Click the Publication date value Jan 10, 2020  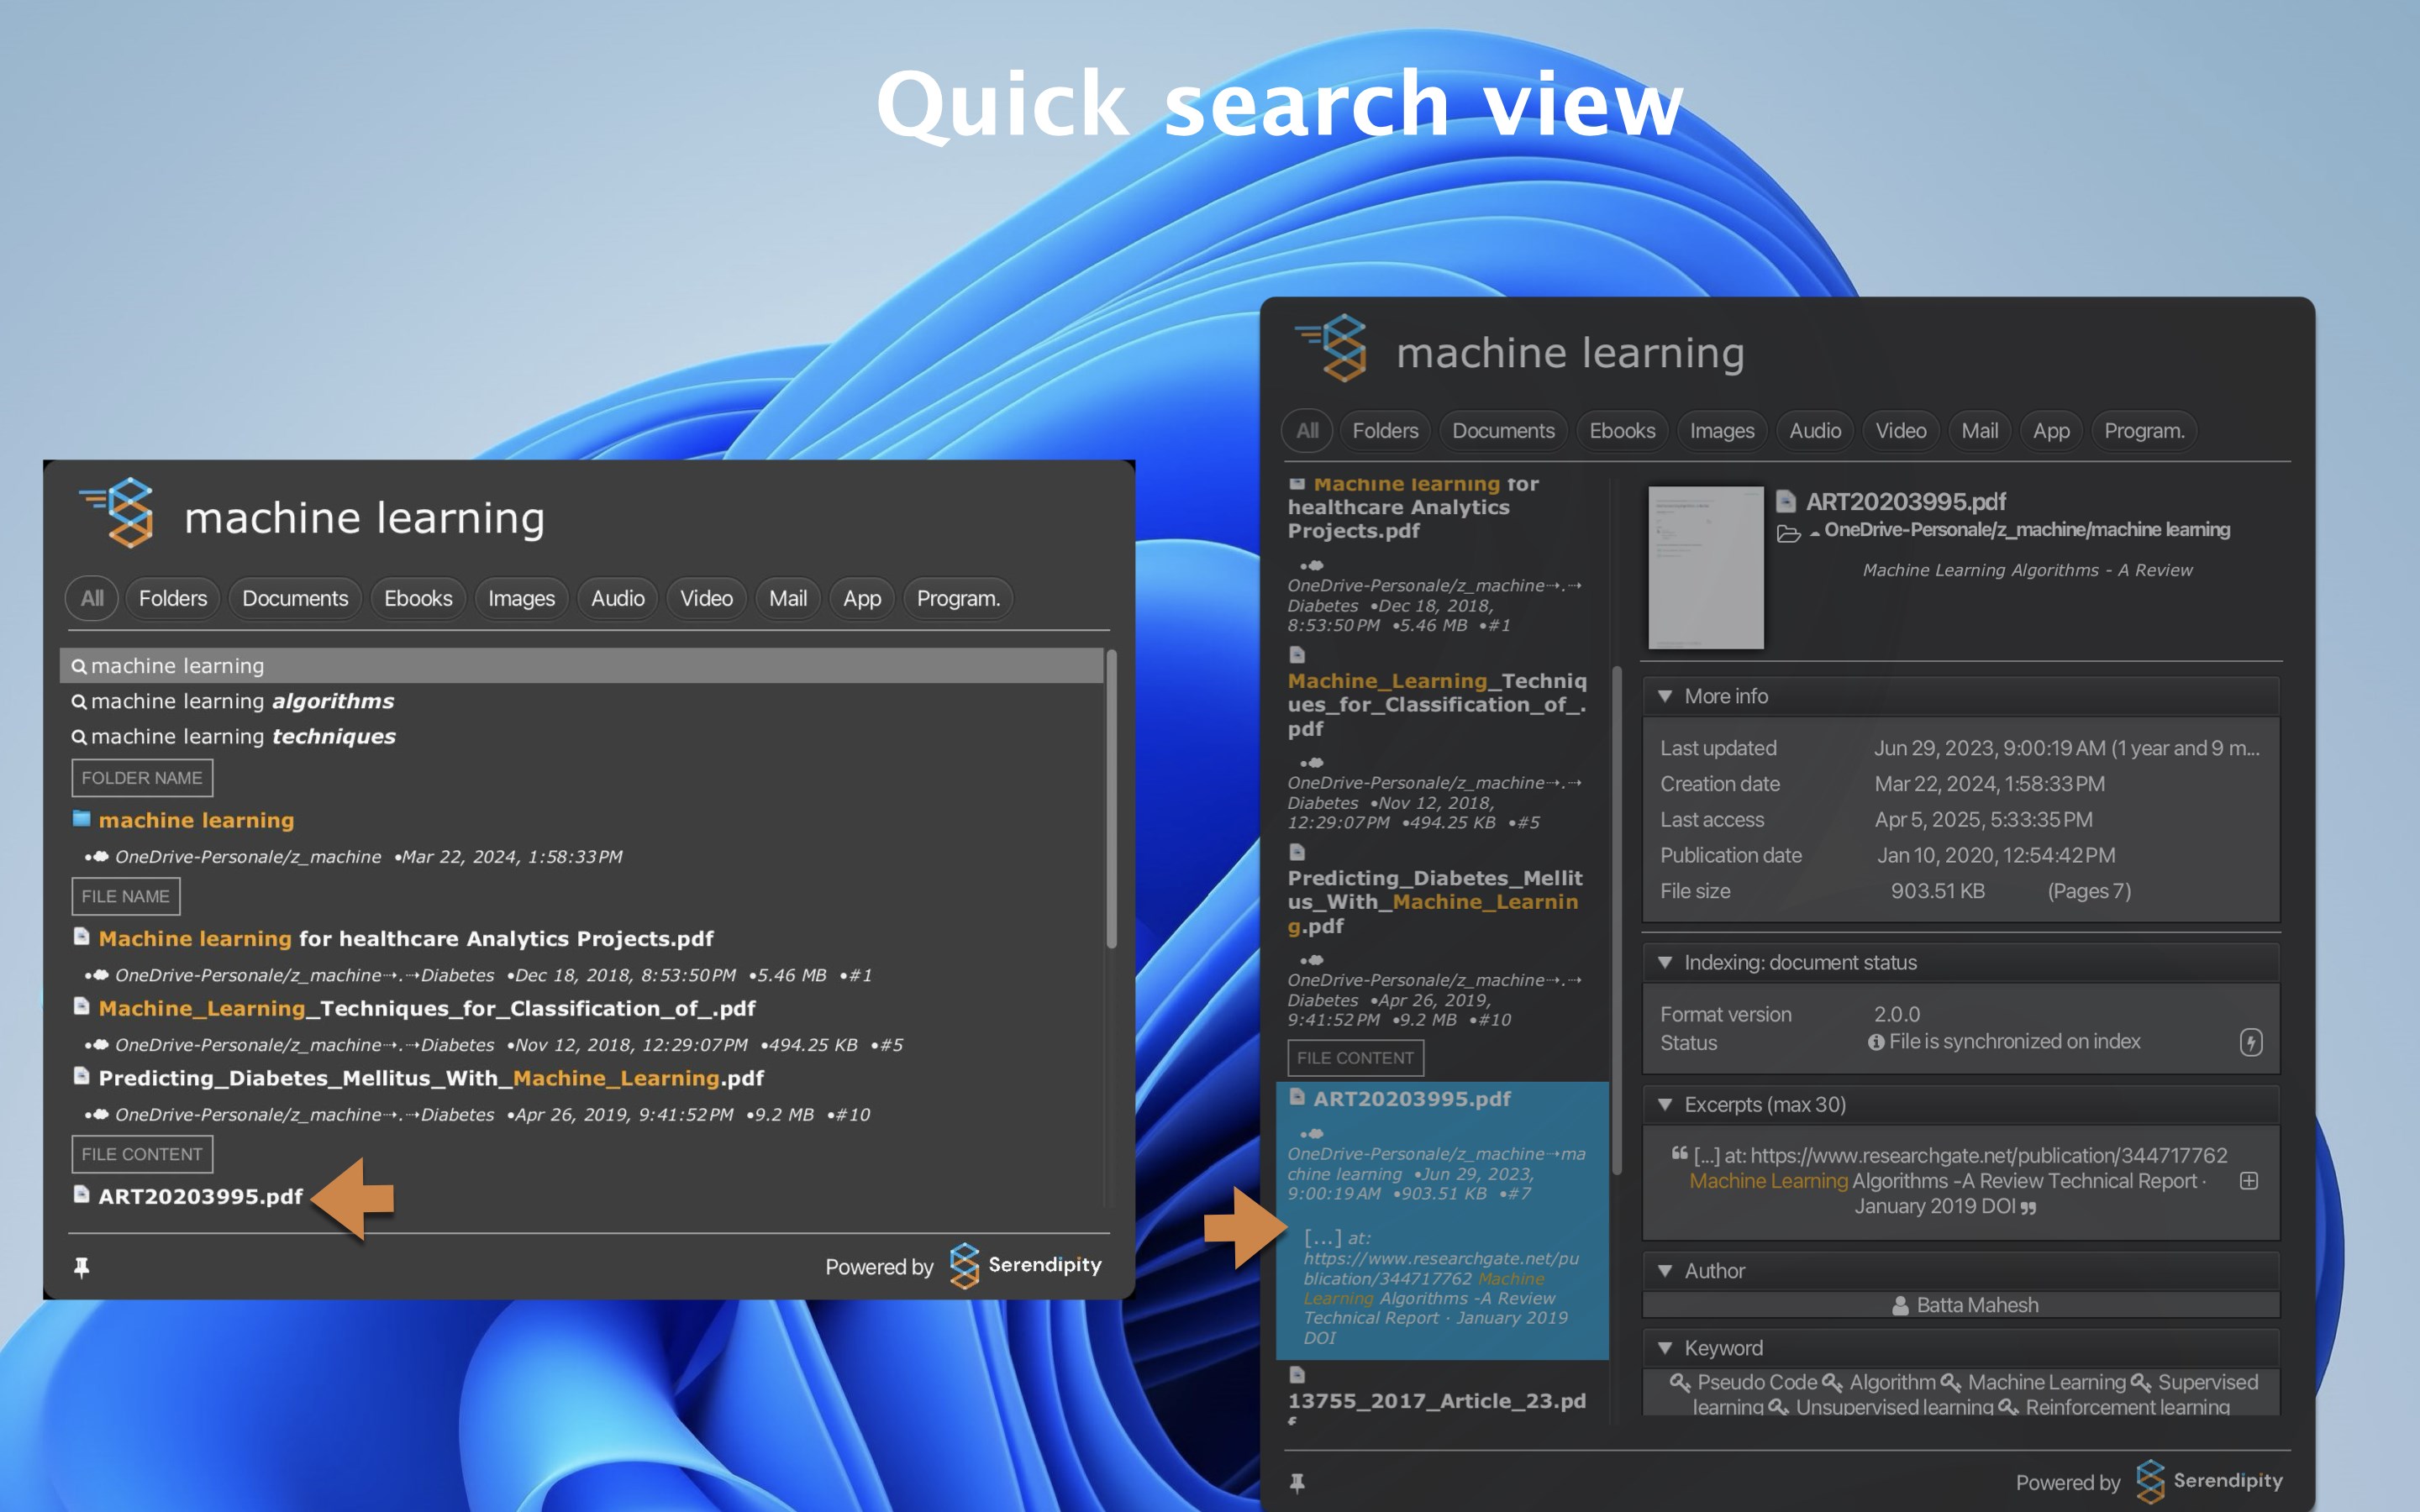click(1996, 856)
